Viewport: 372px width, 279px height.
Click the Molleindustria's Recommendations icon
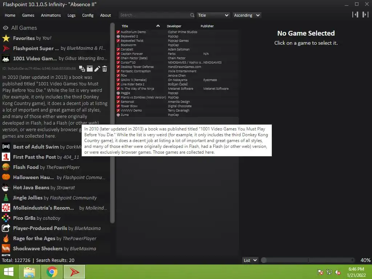[6, 208]
